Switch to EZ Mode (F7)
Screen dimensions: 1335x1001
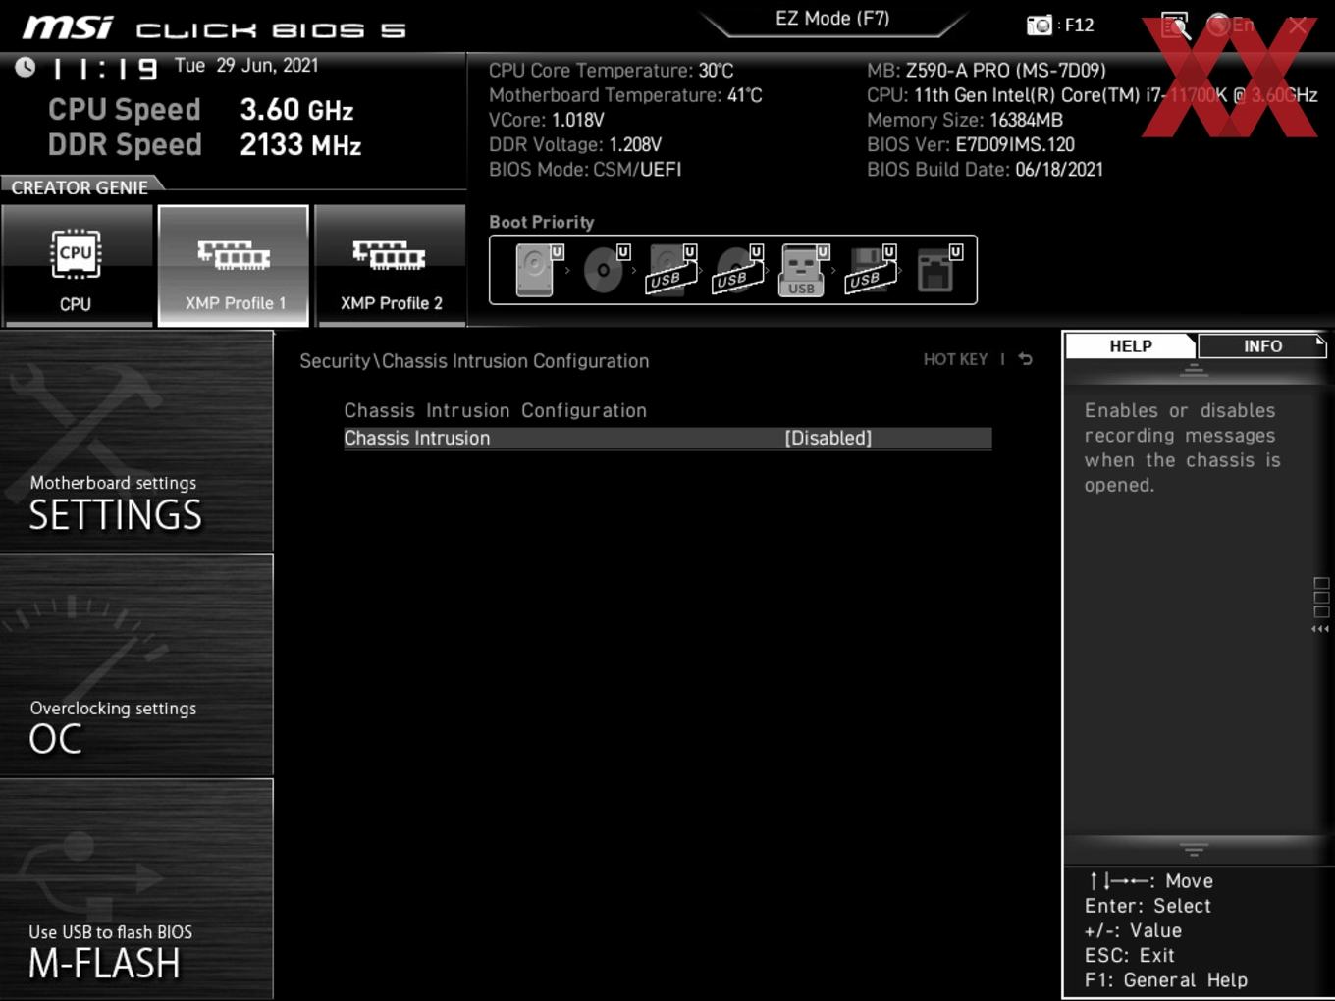click(x=832, y=19)
